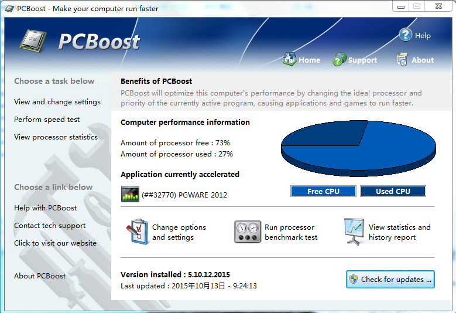
Task: Open Help with PCBoost link
Action: tap(46, 208)
